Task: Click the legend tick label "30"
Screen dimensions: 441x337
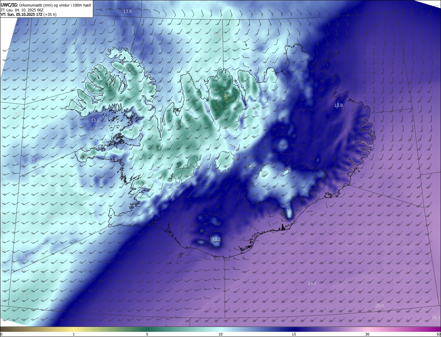Action: [x=367, y=334]
